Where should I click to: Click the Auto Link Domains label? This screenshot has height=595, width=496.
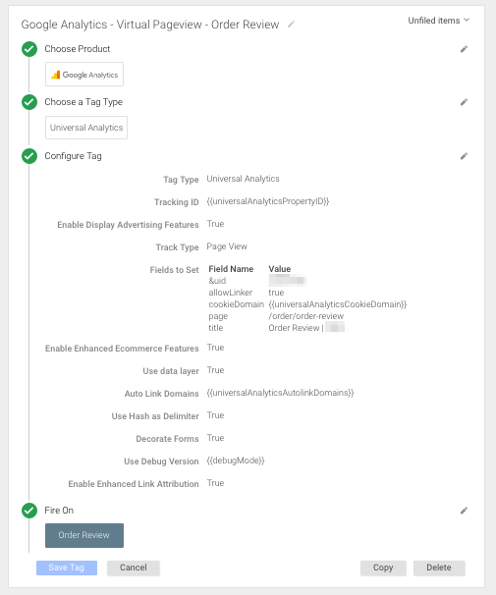[x=162, y=394]
